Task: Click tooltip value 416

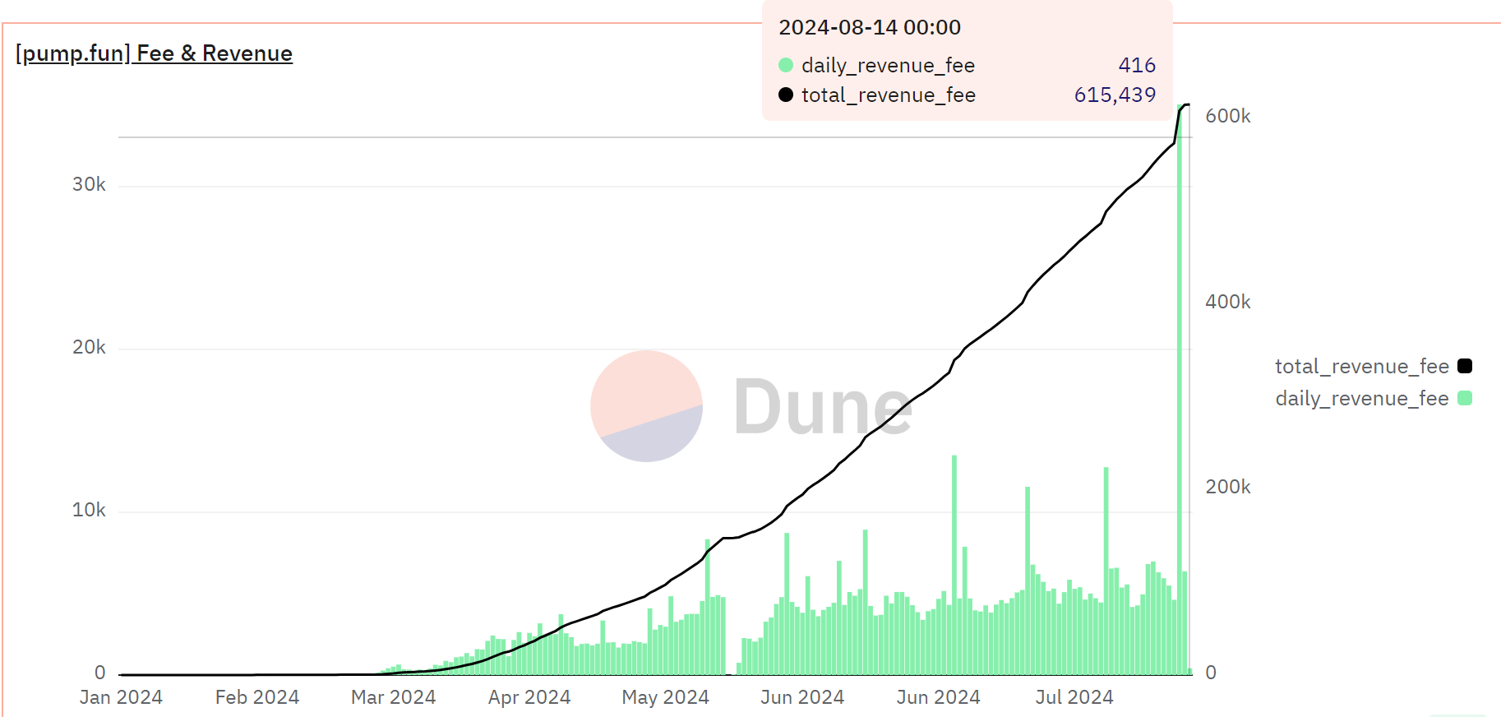Action: tap(1137, 65)
